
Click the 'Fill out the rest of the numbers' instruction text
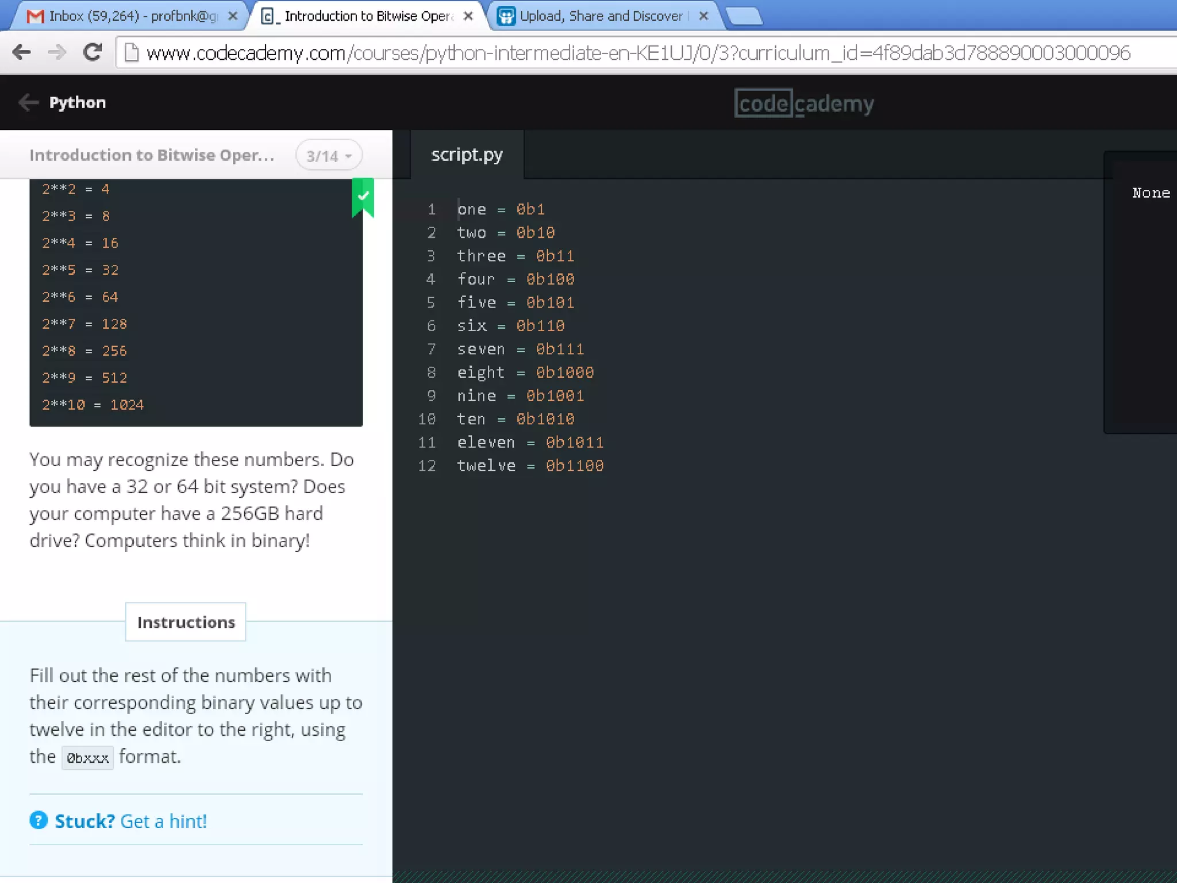click(196, 716)
